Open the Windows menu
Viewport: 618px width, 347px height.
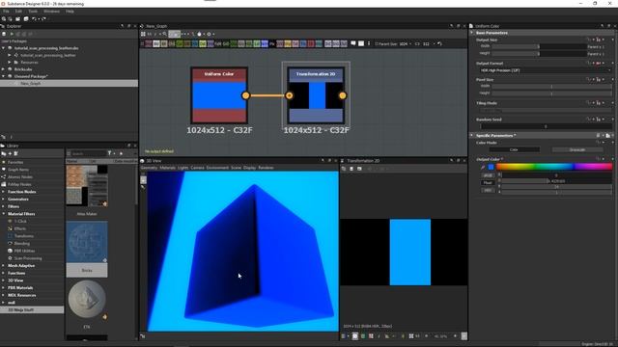51,12
